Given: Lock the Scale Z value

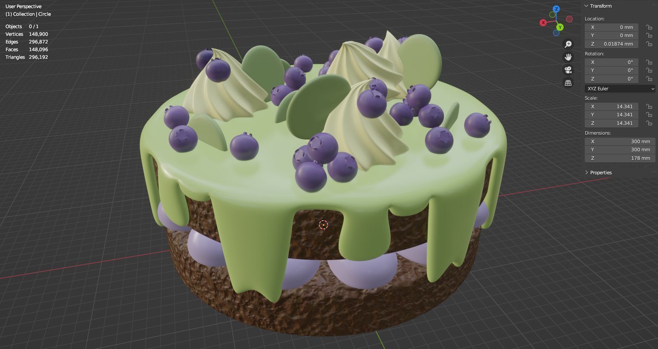Looking at the screenshot, I should point(649,123).
